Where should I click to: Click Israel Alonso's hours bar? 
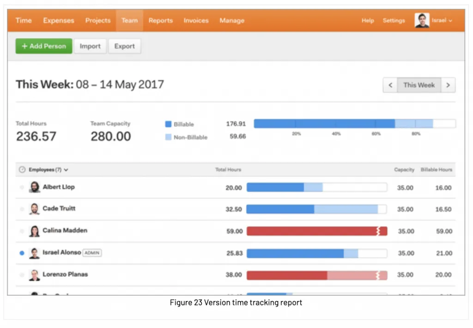[x=317, y=253]
